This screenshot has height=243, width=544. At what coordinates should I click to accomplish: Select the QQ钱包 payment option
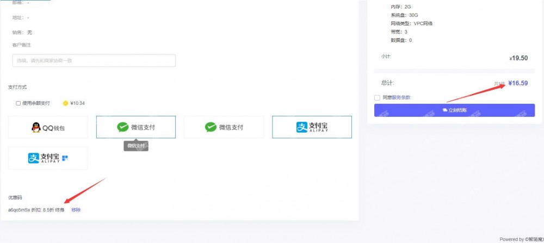(48, 127)
